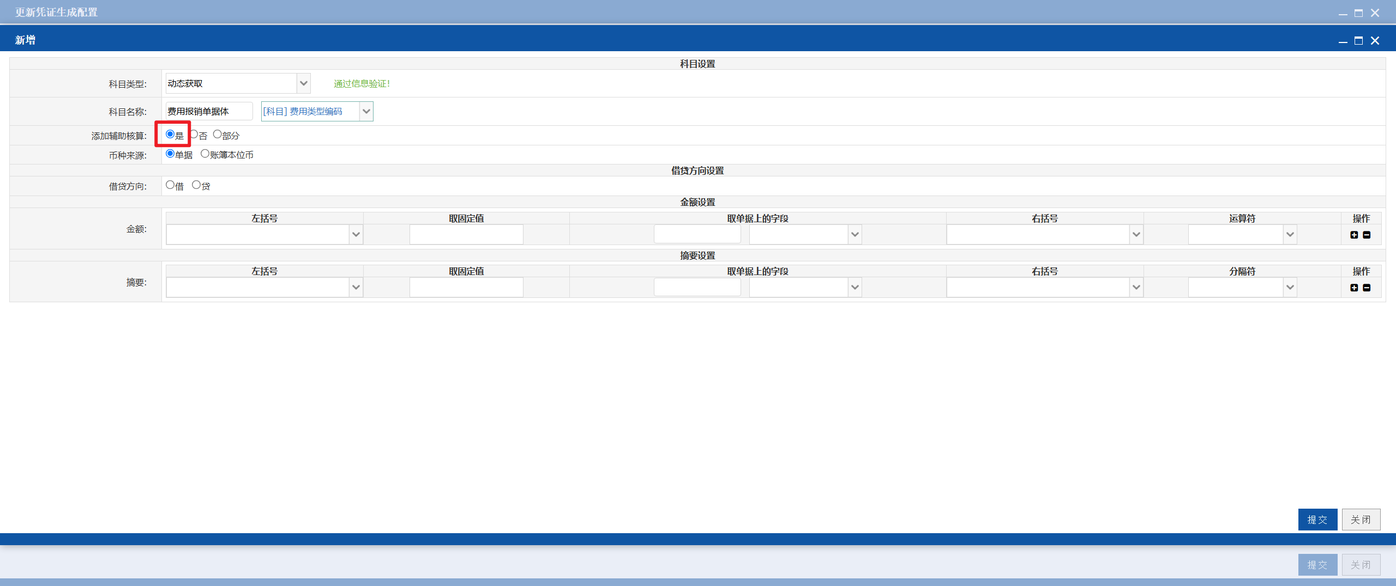The height and width of the screenshot is (586, 1396).
Task: Open the 科目类型 dropdown showing 动态获取
Action: point(238,83)
